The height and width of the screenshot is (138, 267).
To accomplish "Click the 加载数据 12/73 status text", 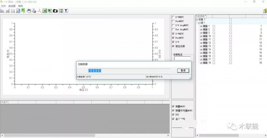I will click(84, 77).
